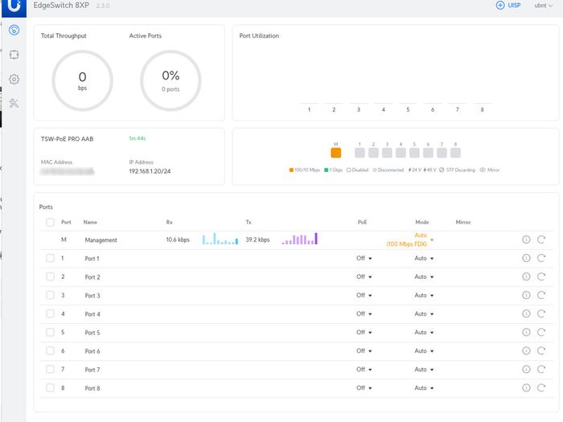Open PoE dropdown for Port 2
Screen dimensions: 563x422
point(364,277)
